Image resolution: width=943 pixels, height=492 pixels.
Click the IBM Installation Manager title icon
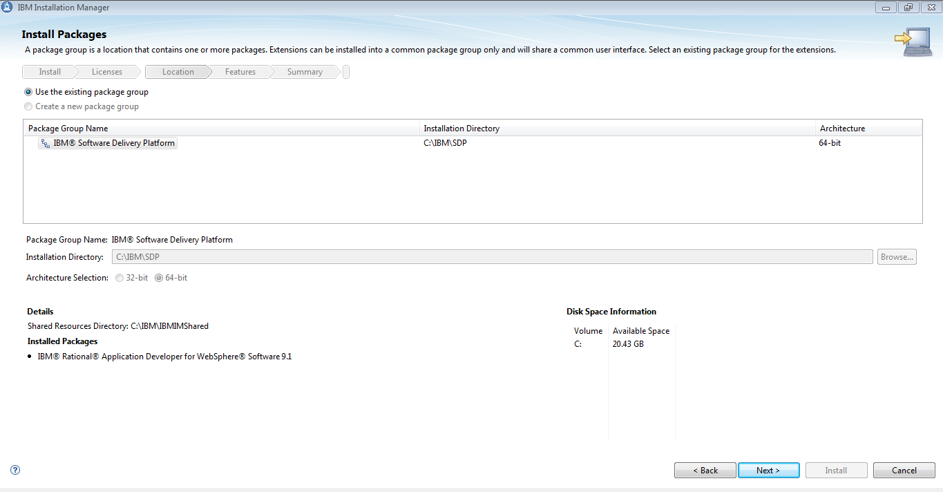[x=8, y=8]
